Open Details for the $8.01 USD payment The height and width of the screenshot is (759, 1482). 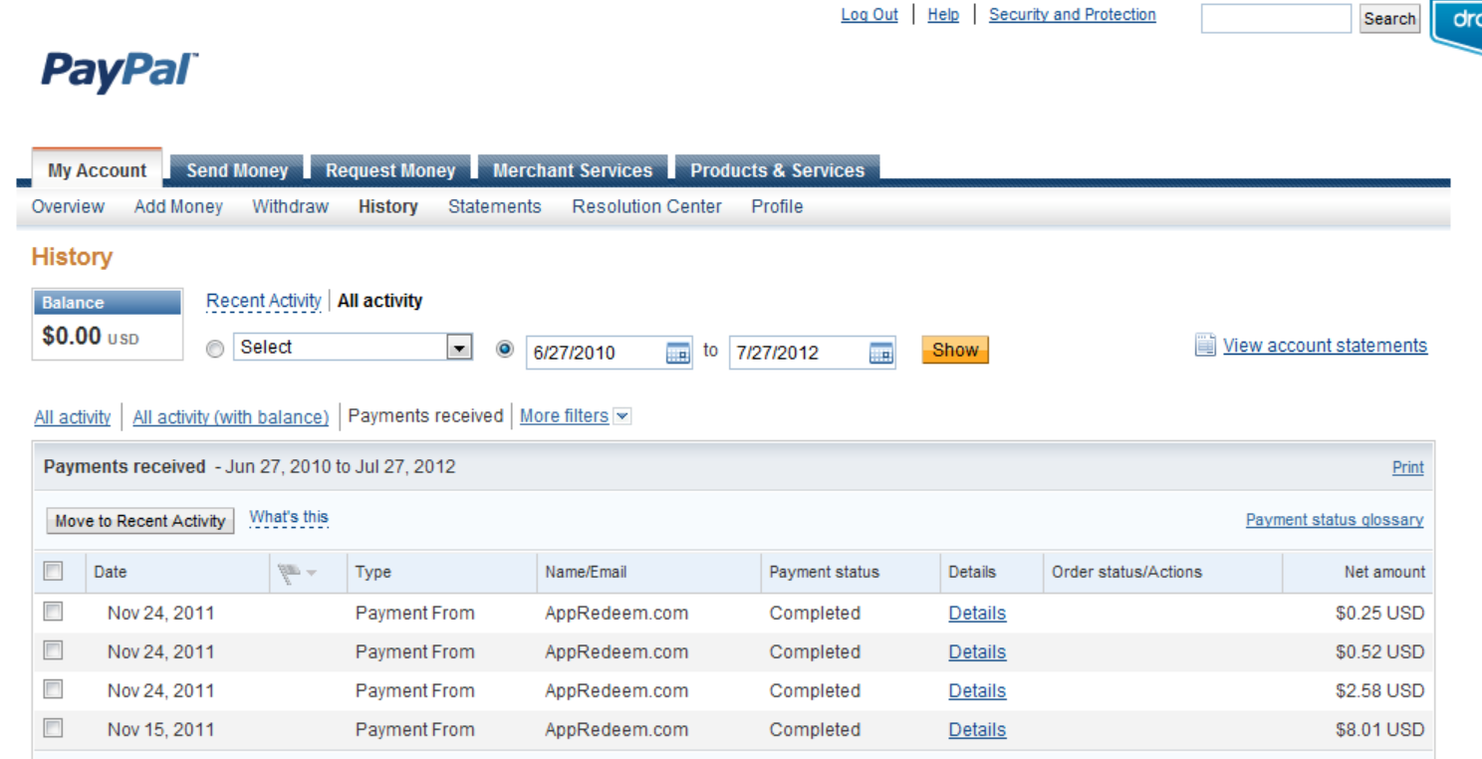(x=977, y=730)
